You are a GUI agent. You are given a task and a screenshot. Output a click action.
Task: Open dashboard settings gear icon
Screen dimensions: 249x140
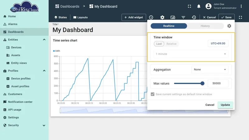162,17
